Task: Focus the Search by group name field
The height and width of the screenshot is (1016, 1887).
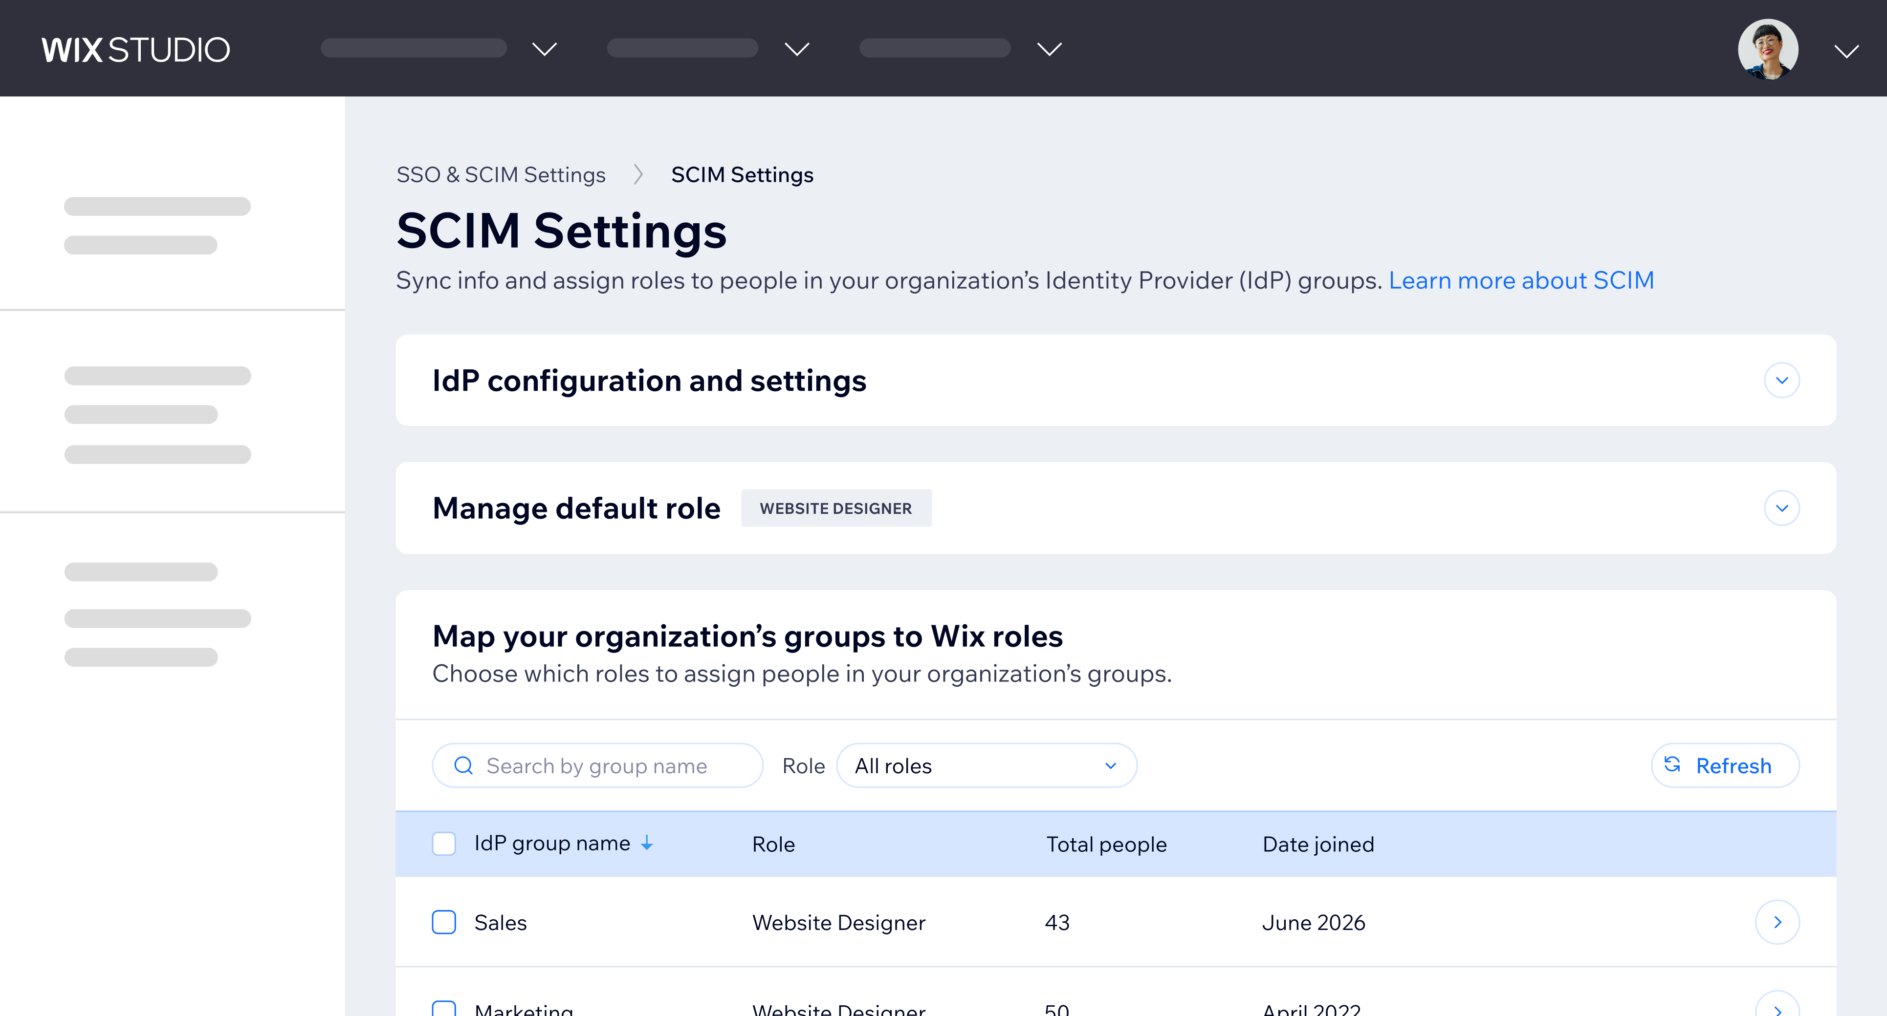Action: pyautogui.click(x=597, y=765)
